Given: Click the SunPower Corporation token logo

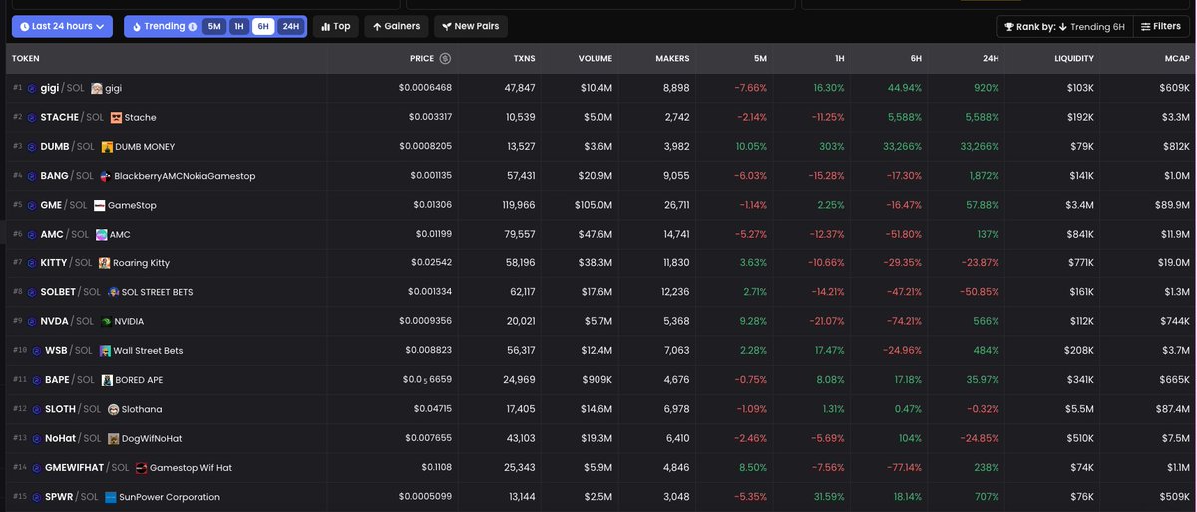Looking at the screenshot, I should tap(111, 497).
